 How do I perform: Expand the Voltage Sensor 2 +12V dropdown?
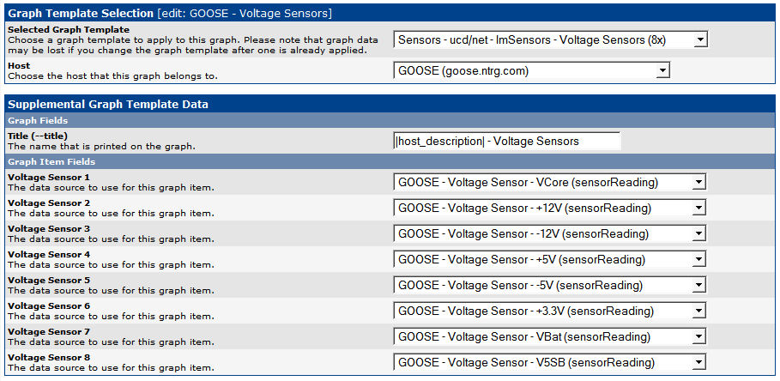pyautogui.click(x=550, y=208)
